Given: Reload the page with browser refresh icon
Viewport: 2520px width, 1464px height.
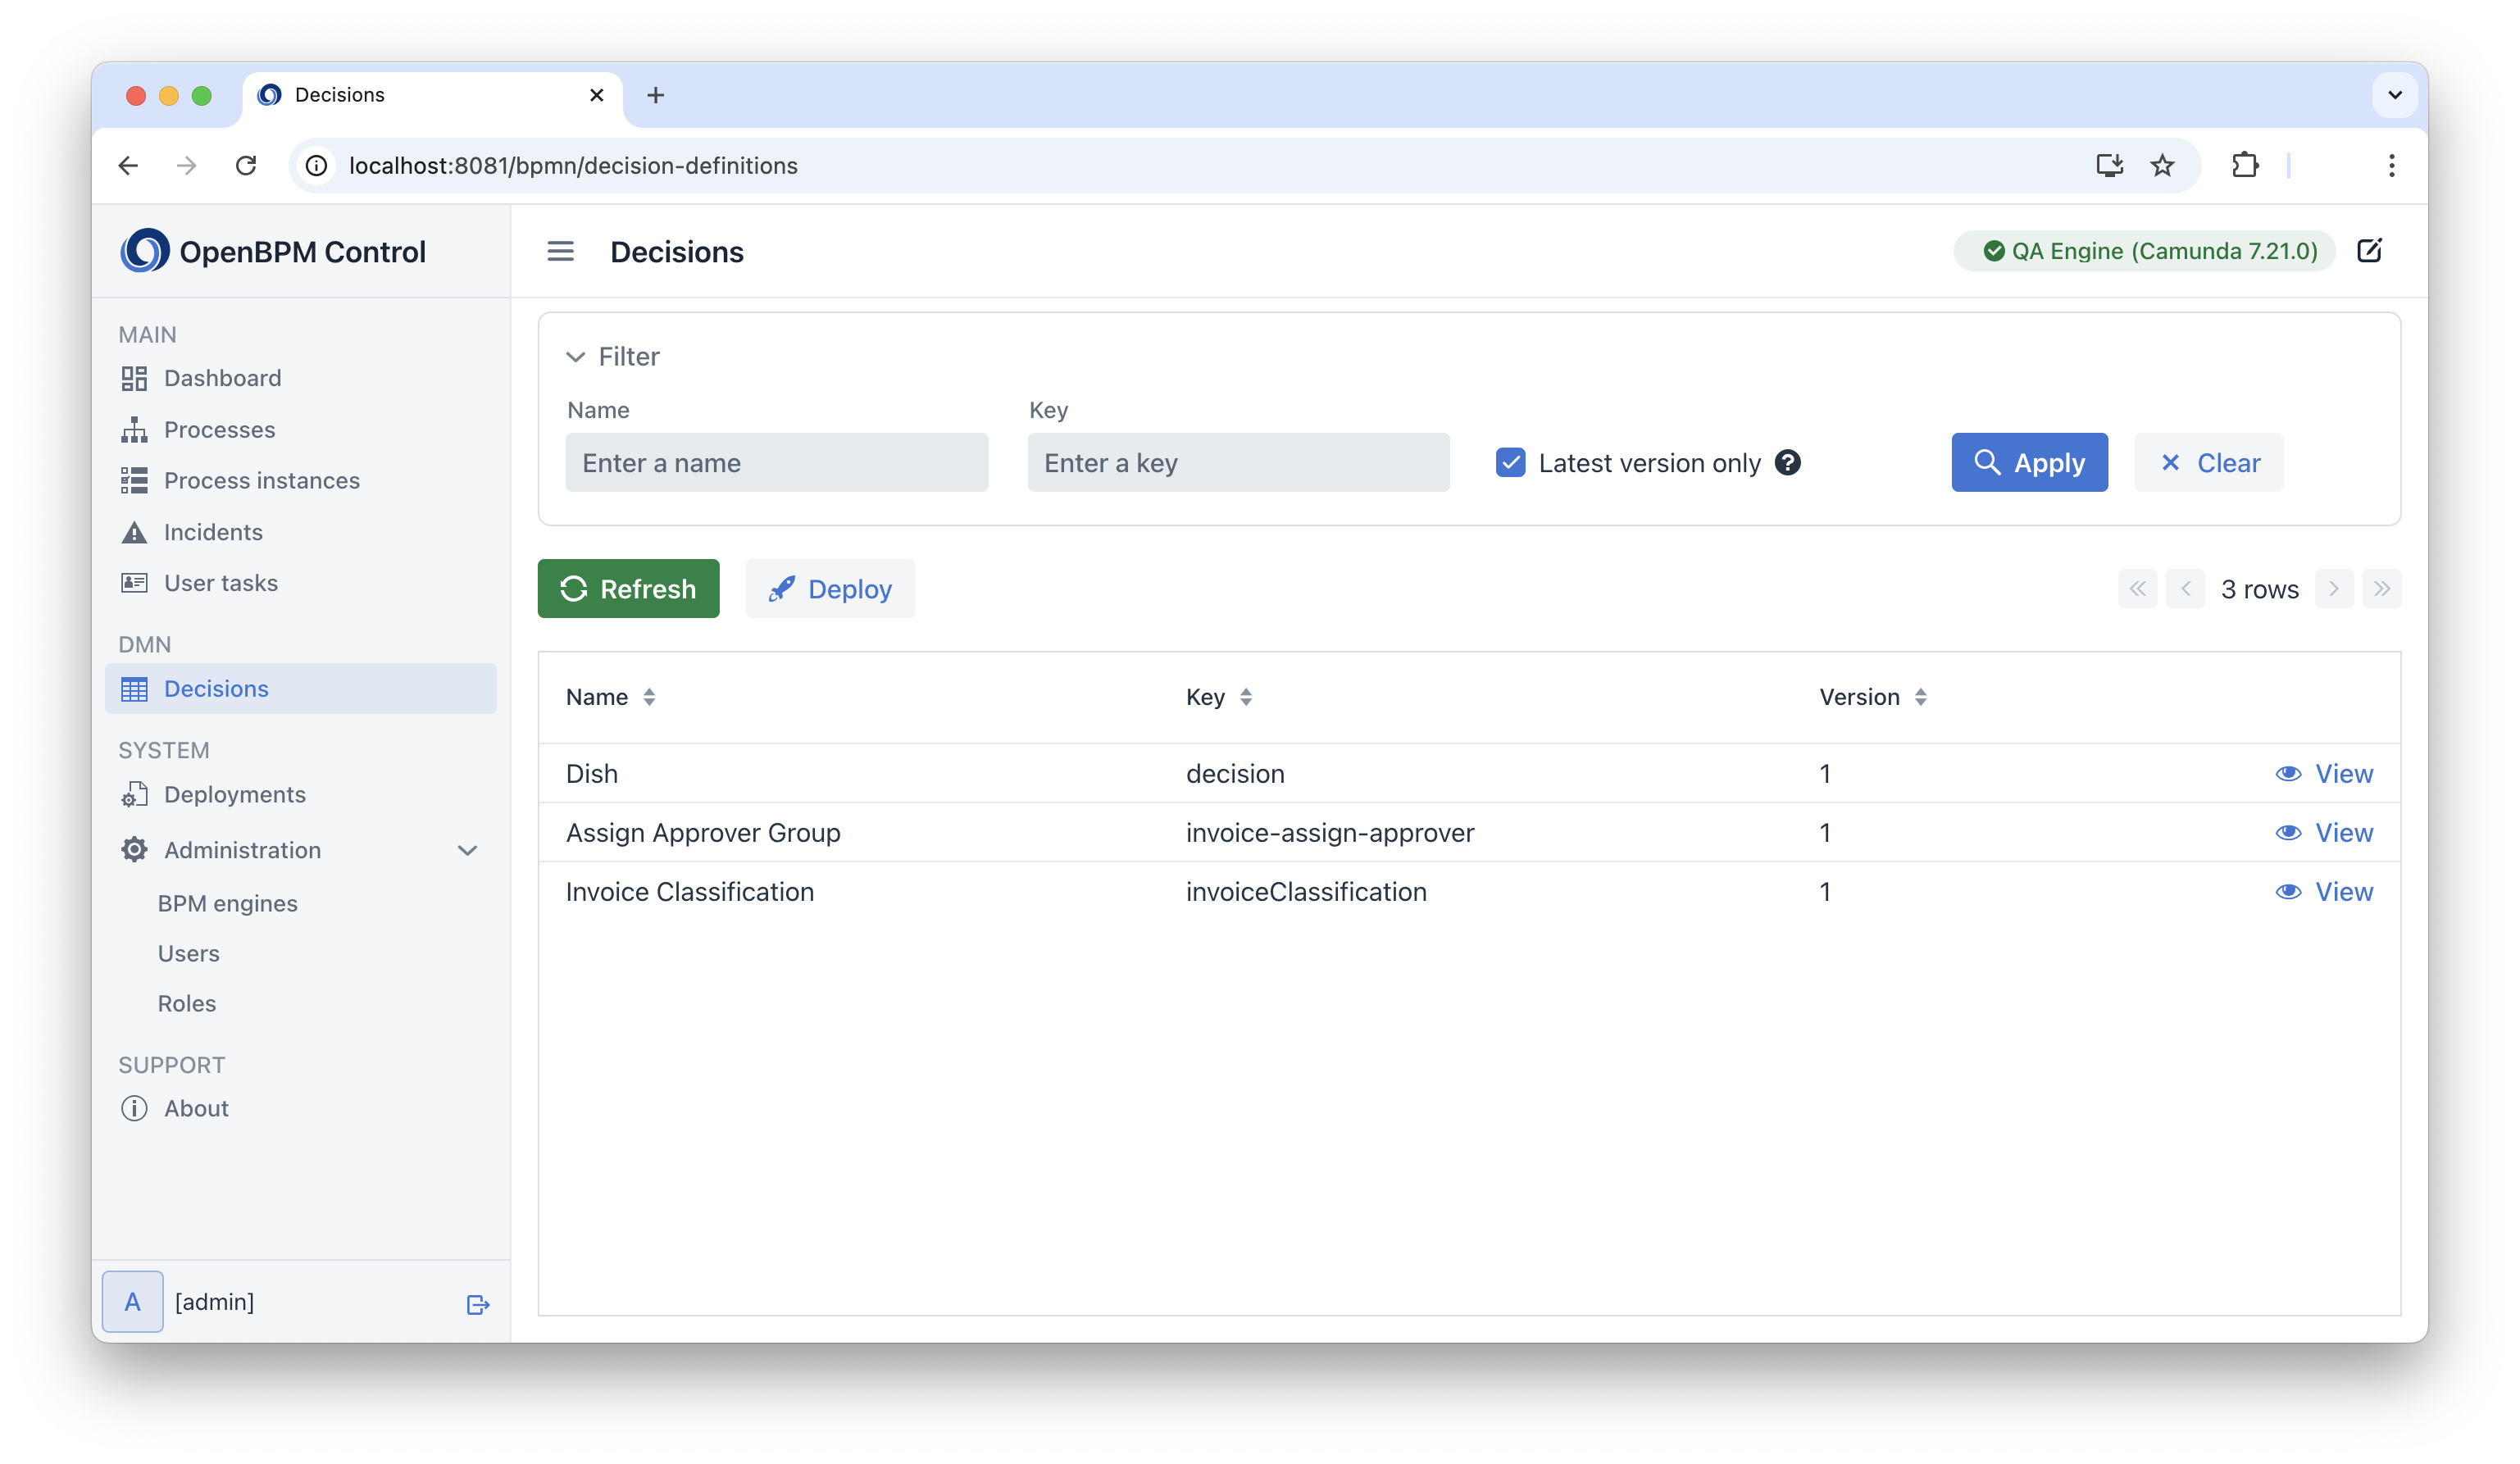Looking at the screenshot, I should point(246,165).
